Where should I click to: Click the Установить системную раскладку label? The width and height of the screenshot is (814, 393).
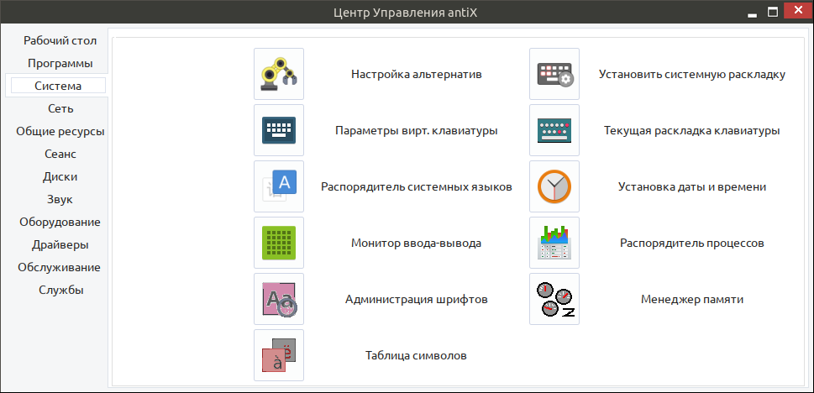coord(692,74)
